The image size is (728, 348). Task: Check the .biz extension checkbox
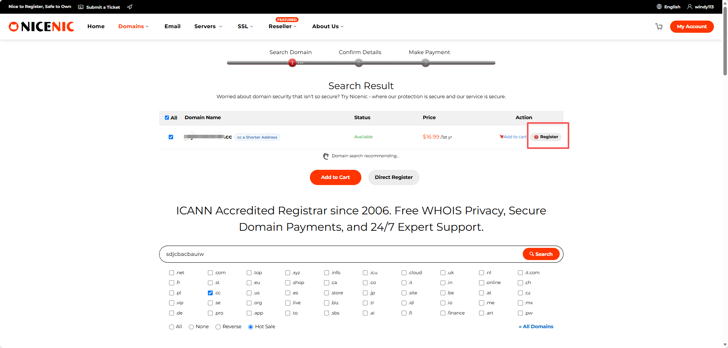[x=327, y=303]
